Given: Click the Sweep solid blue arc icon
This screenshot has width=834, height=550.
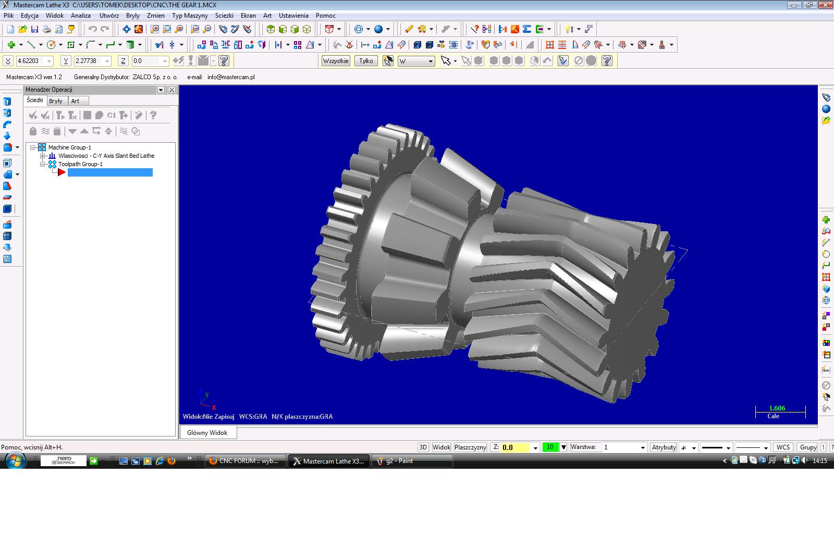Looking at the screenshot, I should tap(7, 124).
